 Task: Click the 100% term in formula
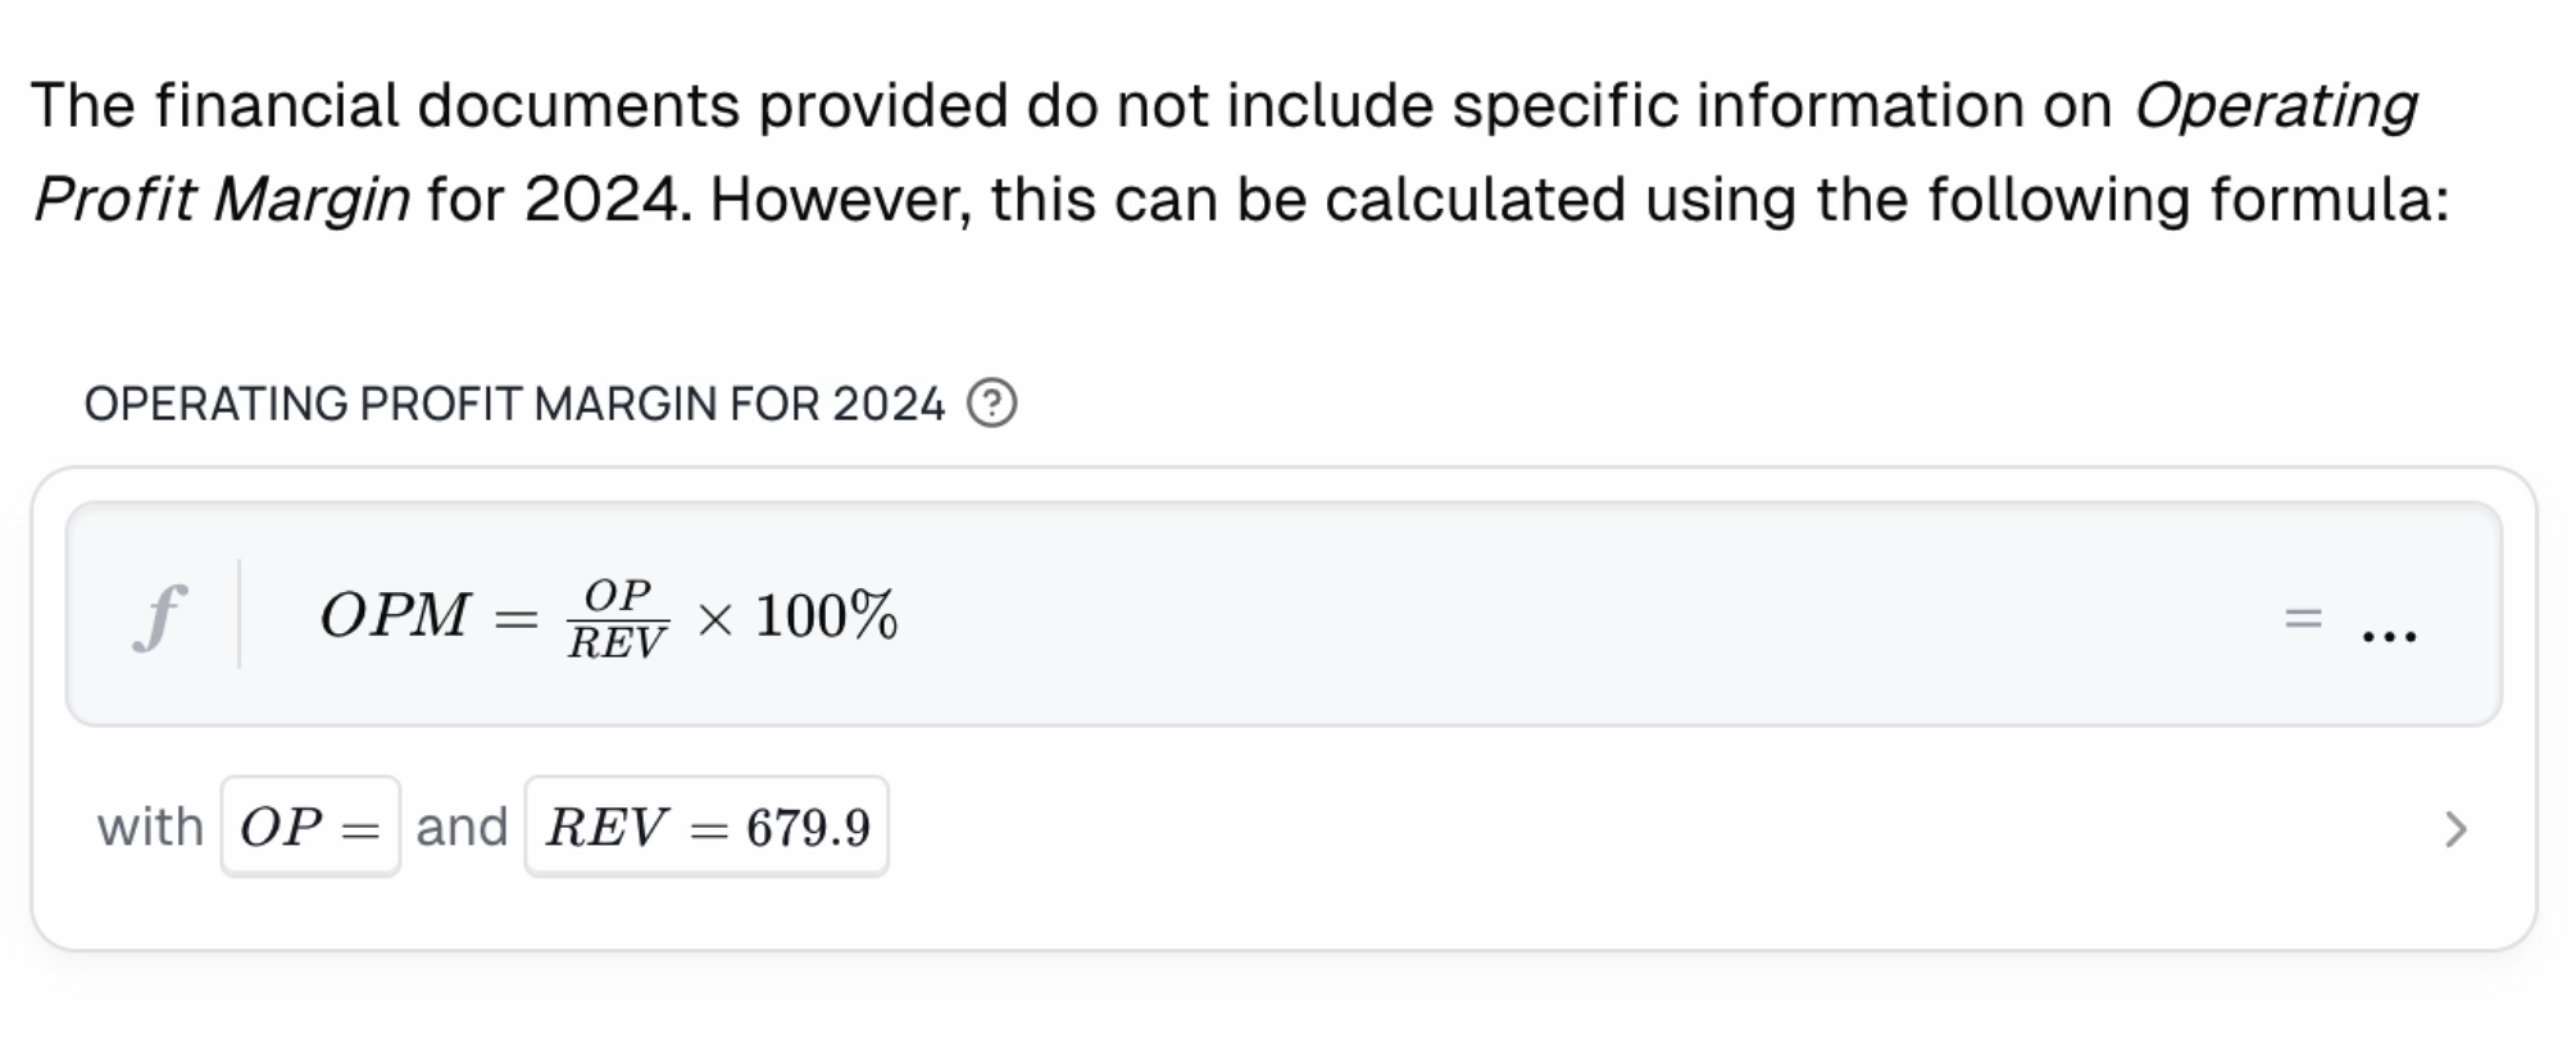coord(826,615)
